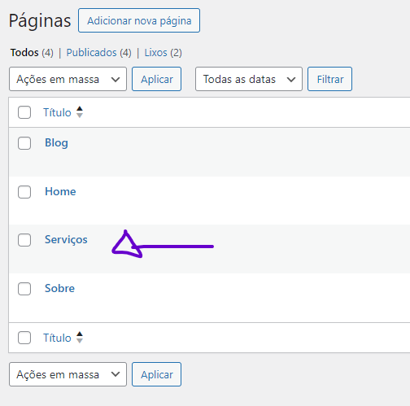The height and width of the screenshot is (406, 410).
Task: Click top Aplicar button
Action: point(156,79)
